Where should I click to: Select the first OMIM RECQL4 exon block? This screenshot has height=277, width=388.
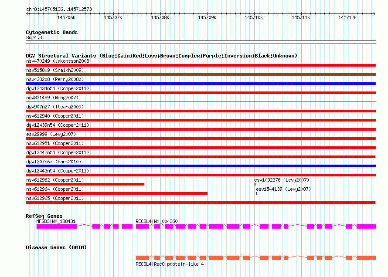[143, 258]
